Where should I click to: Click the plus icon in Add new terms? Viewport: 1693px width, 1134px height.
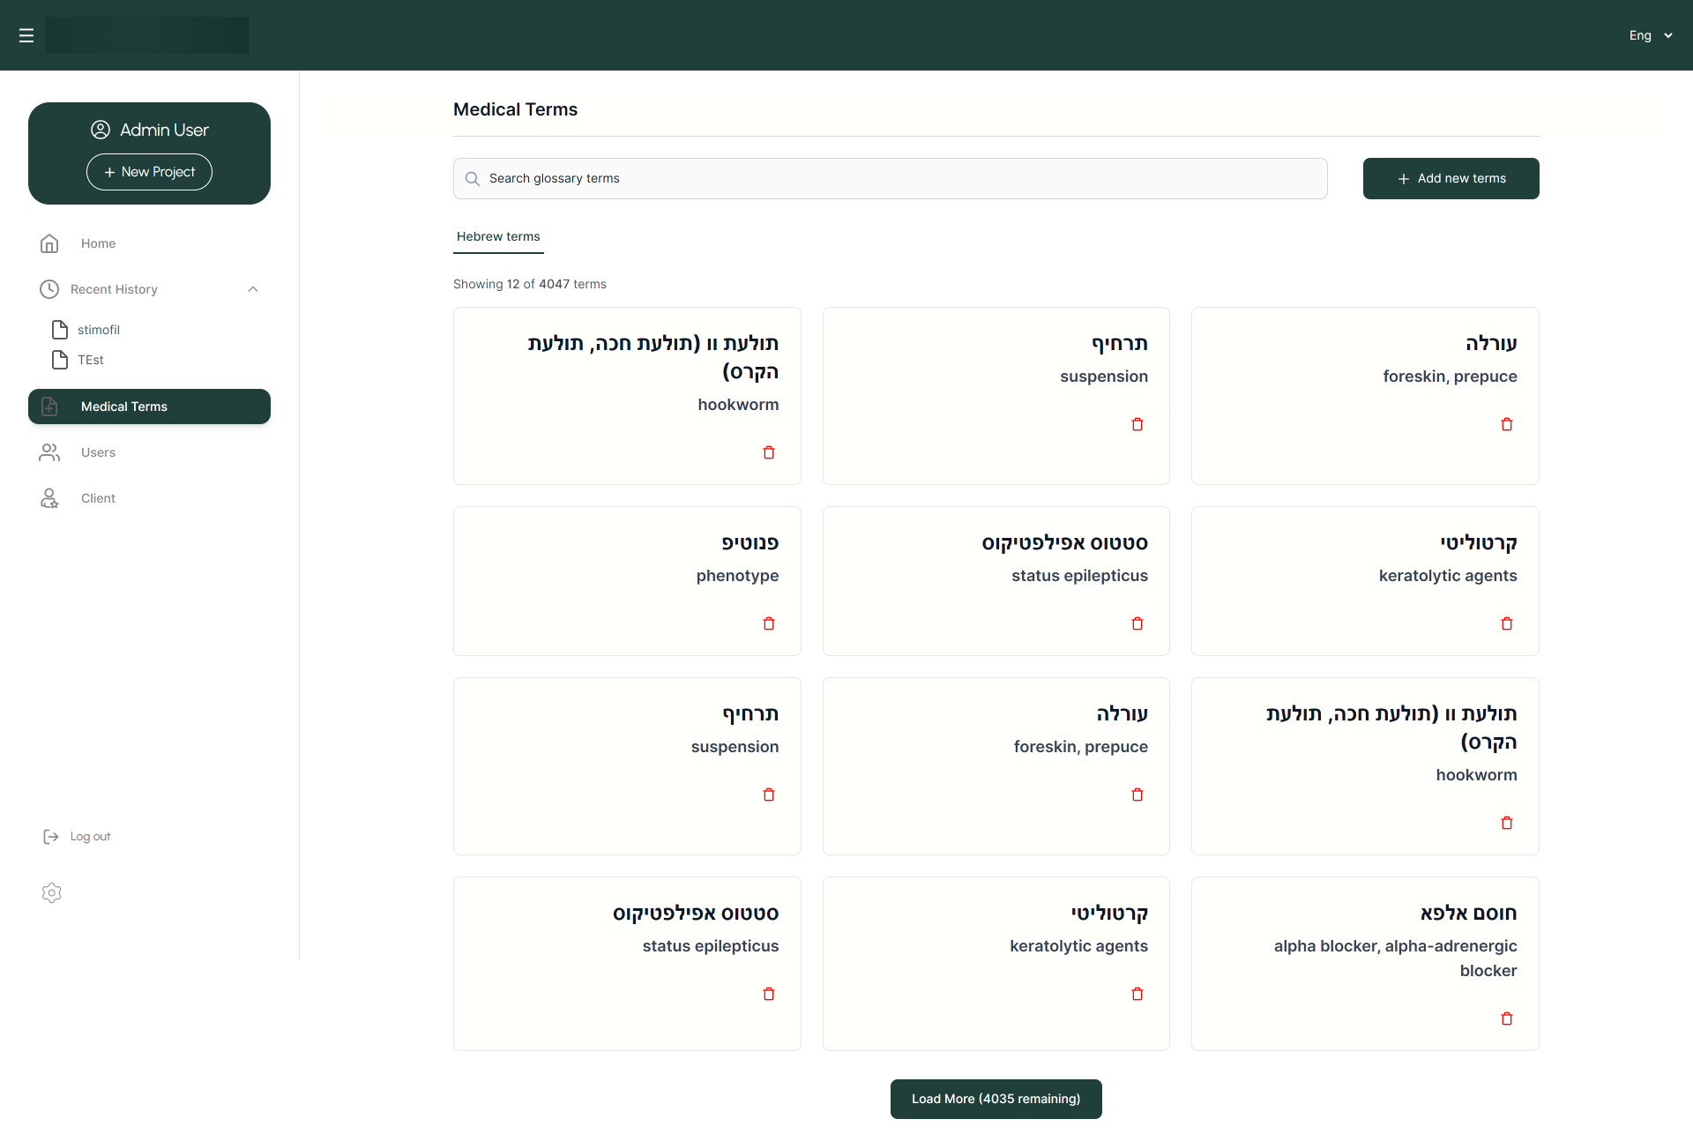[x=1403, y=179]
